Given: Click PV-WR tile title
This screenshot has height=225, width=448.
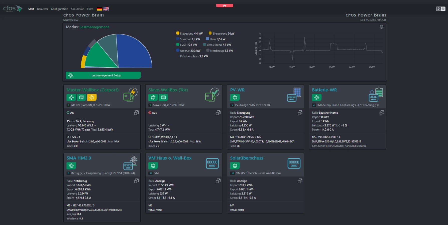Looking at the screenshot, I should coord(237,90).
